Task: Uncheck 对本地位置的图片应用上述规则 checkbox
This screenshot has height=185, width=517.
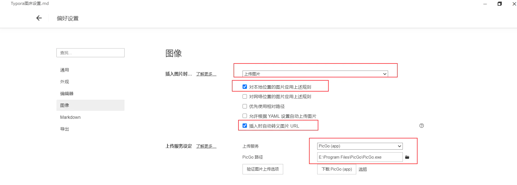Action: tap(245, 87)
